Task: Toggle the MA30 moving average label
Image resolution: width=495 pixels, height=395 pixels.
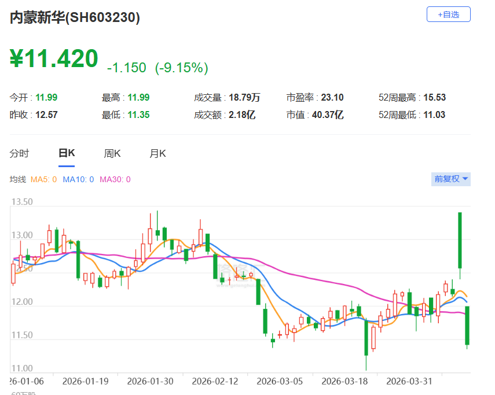Action: tap(115, 179)
